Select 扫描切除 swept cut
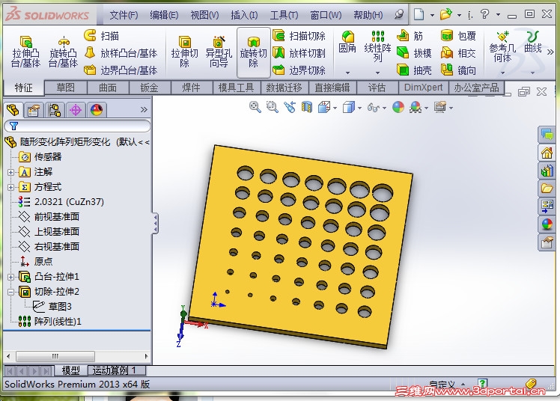Screen dimensions: 560x401 tap(299, 36)
